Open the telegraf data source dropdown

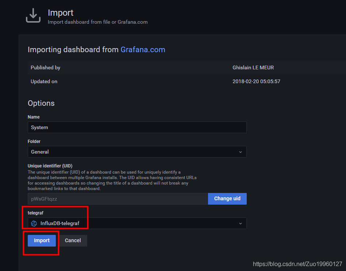point(137,223)
